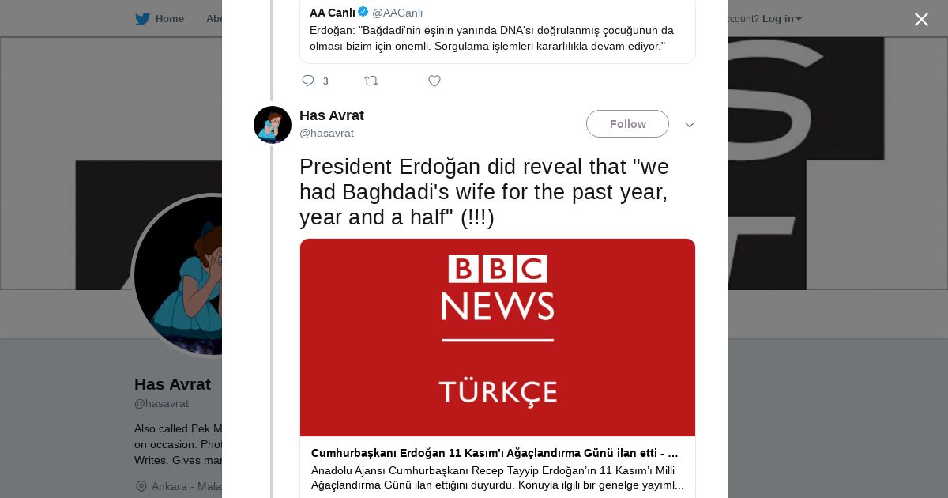Viewport: 948px width, 498px height.
Task: Open the small Has Avrat avatar beside Follow
Action: [x=273, y=125]
